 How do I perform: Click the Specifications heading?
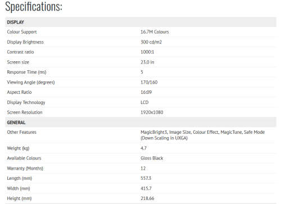(x=34, y=7)
